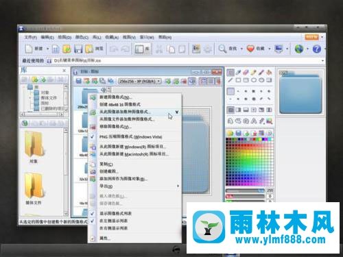The image size is (343, 257).
Task: Select the line drawing tool
Action: (230, 80)
